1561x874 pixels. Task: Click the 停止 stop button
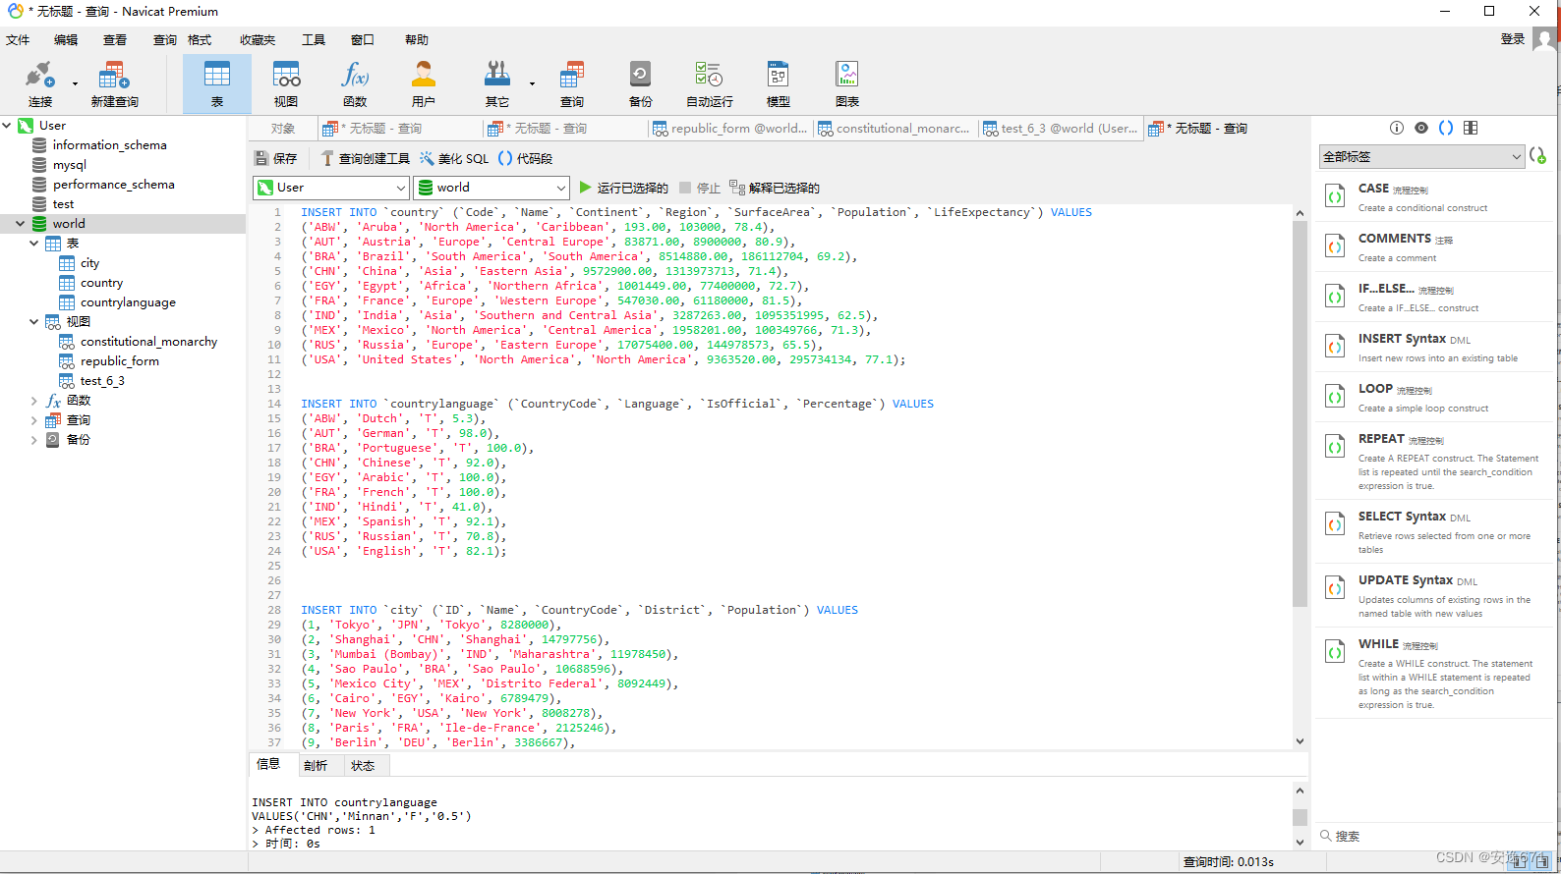(x=700, y=188)
